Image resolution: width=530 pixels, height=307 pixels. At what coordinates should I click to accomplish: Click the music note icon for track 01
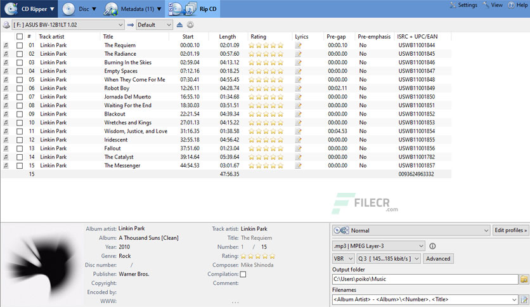6,45
